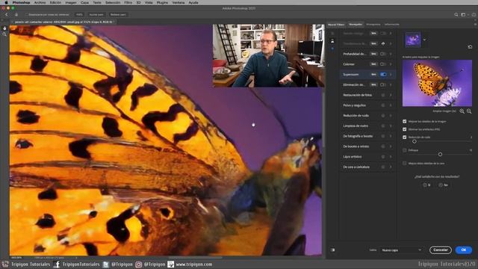Open the Ventana menu

pyautogui.click(x=179, y=2)
